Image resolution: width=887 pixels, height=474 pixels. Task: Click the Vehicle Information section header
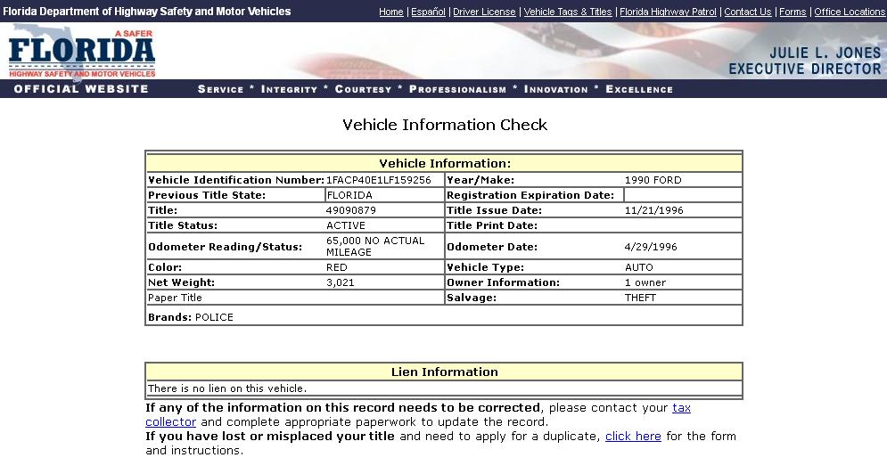click(x=444, y=163)
